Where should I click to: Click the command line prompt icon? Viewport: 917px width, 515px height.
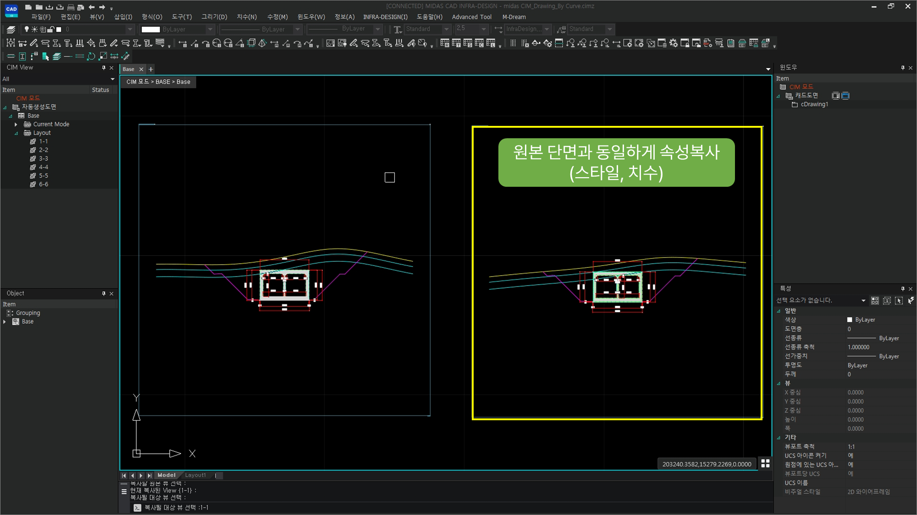[137, 507]
